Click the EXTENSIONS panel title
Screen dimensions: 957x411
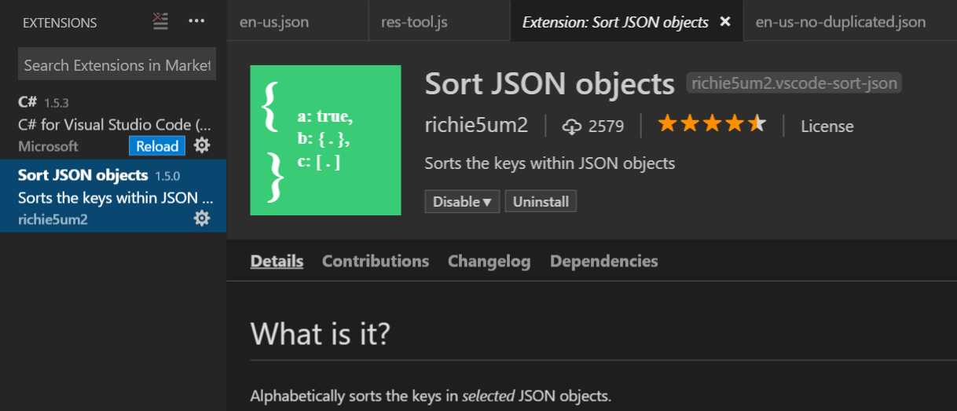[x=60, y=23]
